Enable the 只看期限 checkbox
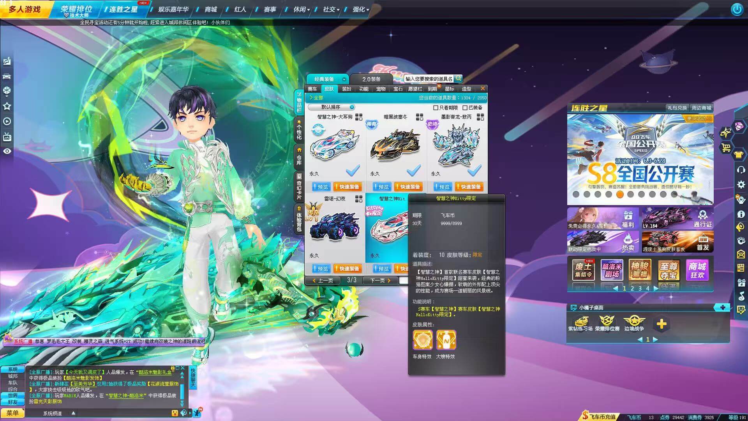The width and height of the screenshot is (748, 421). 436,108
